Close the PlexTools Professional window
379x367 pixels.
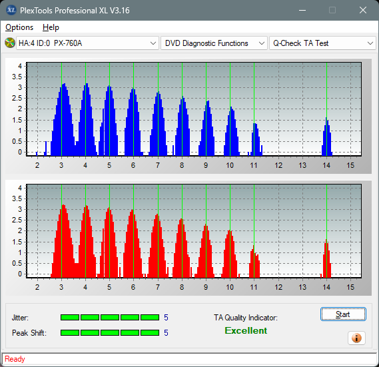[x=363, y=10]
